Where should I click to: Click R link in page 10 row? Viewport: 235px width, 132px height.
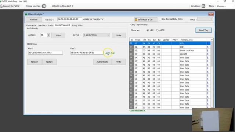point(207,79)
